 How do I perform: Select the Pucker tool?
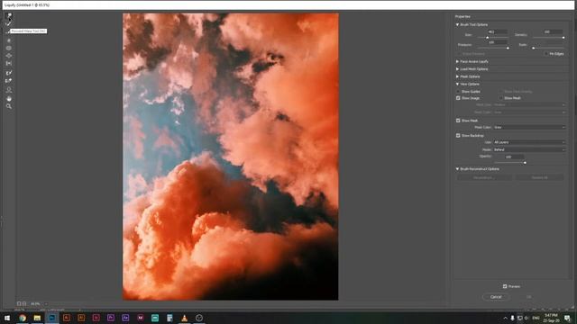pos(9,48)
